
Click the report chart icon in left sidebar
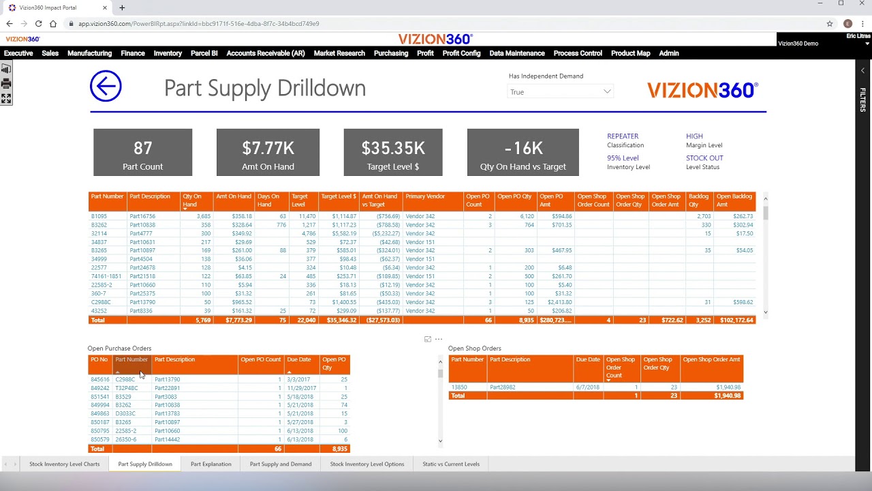6,69
